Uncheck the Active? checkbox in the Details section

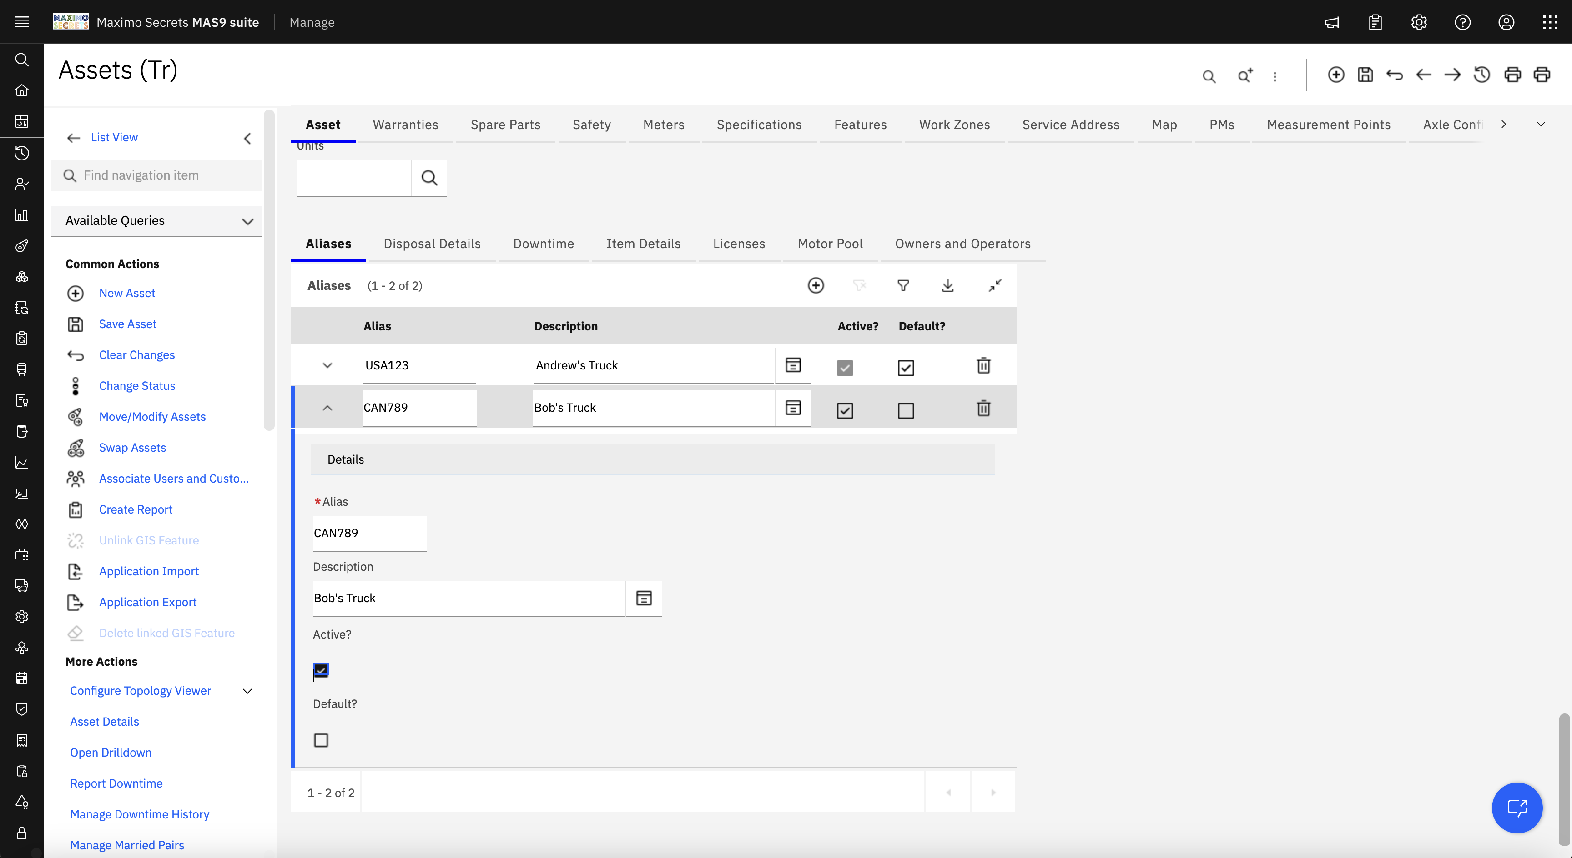tap(321, 670)
